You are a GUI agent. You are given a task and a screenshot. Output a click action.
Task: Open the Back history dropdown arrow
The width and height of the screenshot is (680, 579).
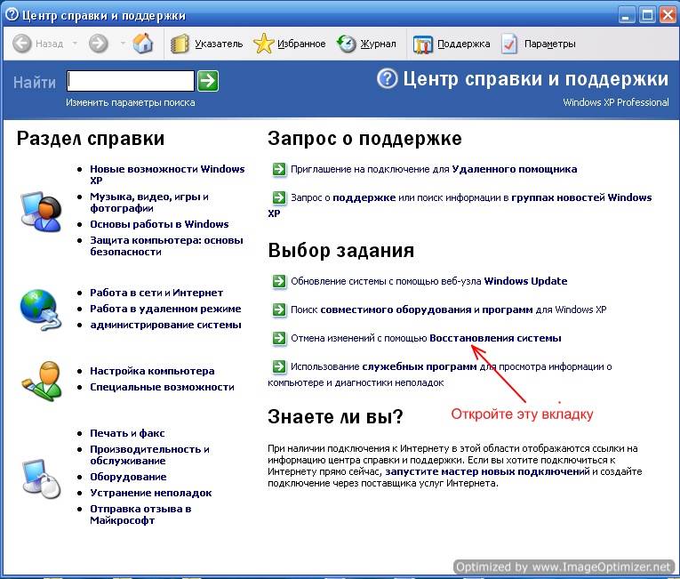pos(75,44)
